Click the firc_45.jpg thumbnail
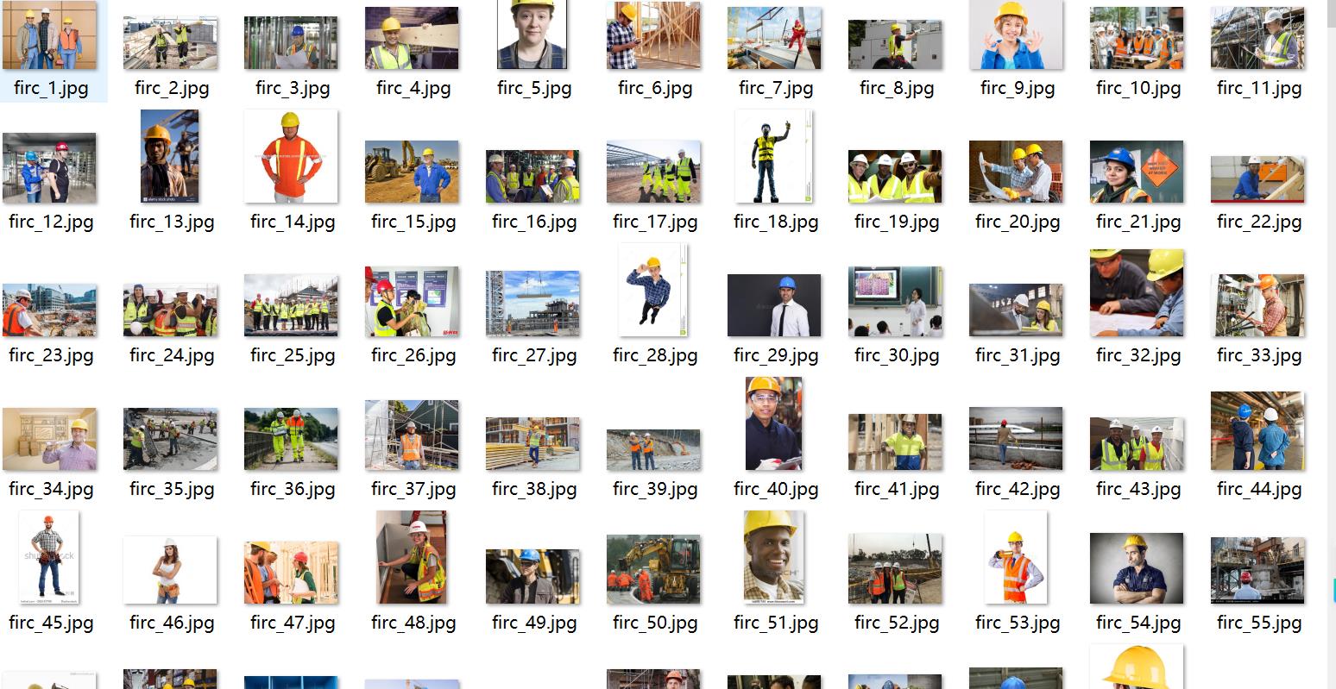Screen dimensions: 1336x689 point(48,557)
